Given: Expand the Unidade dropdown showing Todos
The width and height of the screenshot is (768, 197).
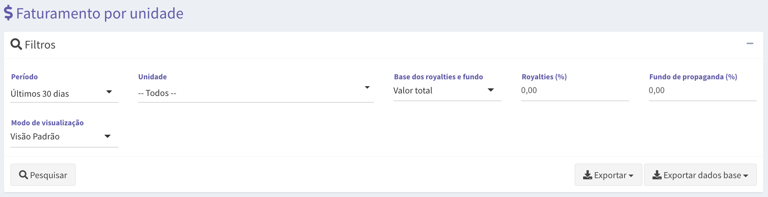Looking at the screenshot, I should (256, 93).
